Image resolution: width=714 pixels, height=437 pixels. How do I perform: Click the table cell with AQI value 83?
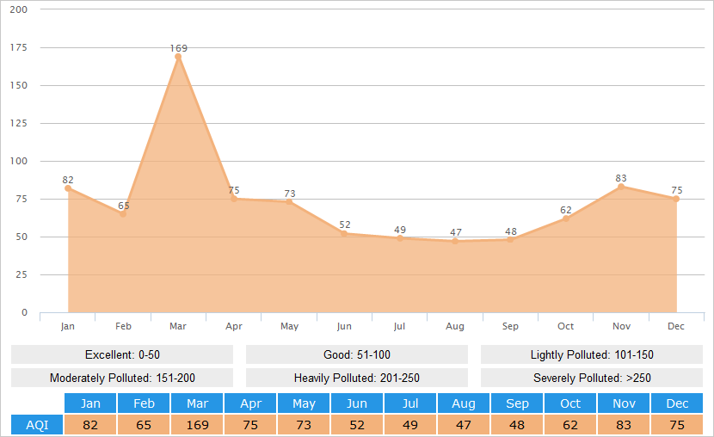624,425
